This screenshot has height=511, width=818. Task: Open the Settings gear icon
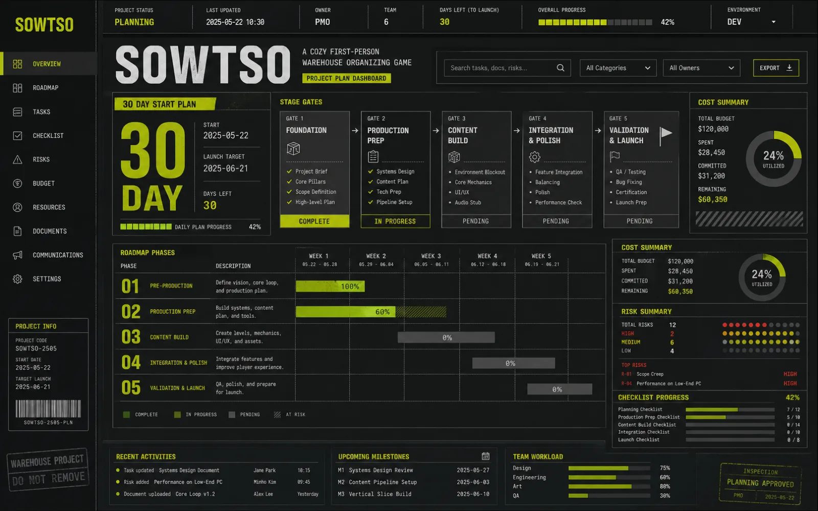pos(17,279)
